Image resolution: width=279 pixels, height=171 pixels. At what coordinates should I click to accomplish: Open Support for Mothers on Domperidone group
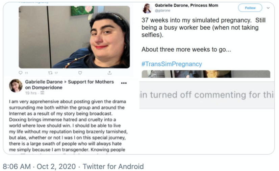click(x=69, y=85)
